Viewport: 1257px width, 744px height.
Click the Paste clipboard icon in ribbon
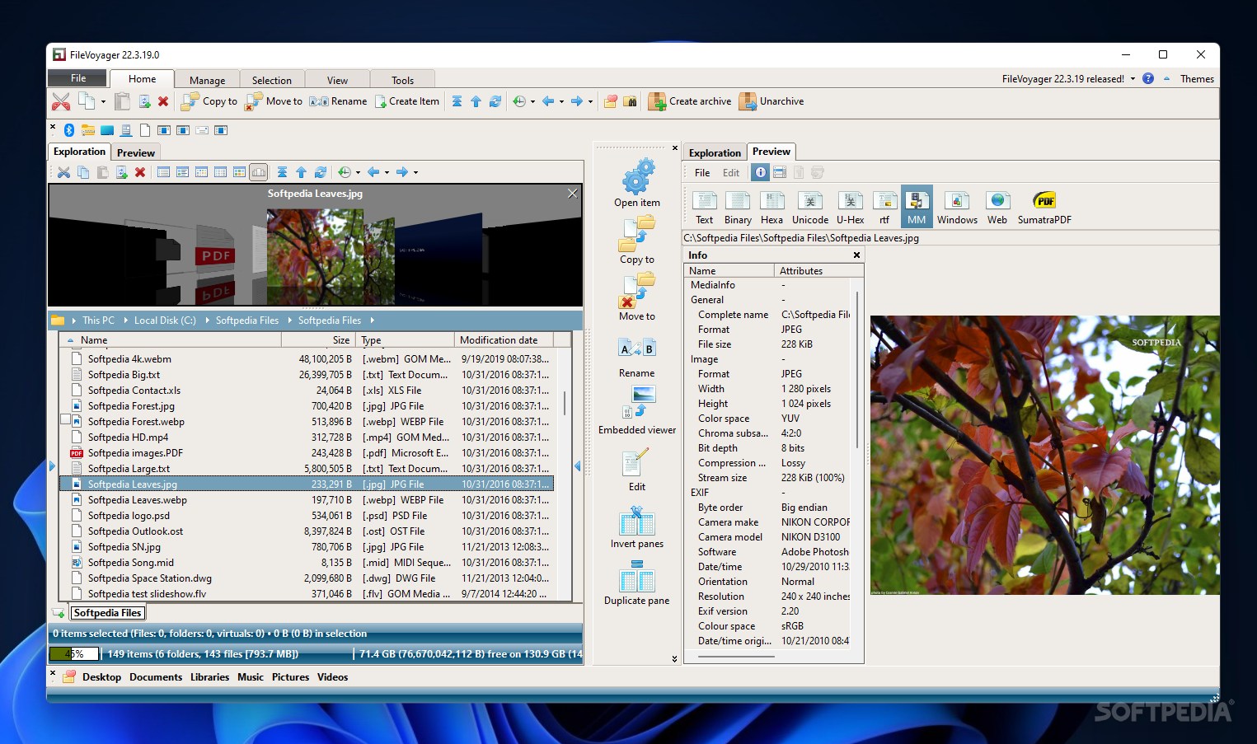pyautogui.click(x=122, y=101)
